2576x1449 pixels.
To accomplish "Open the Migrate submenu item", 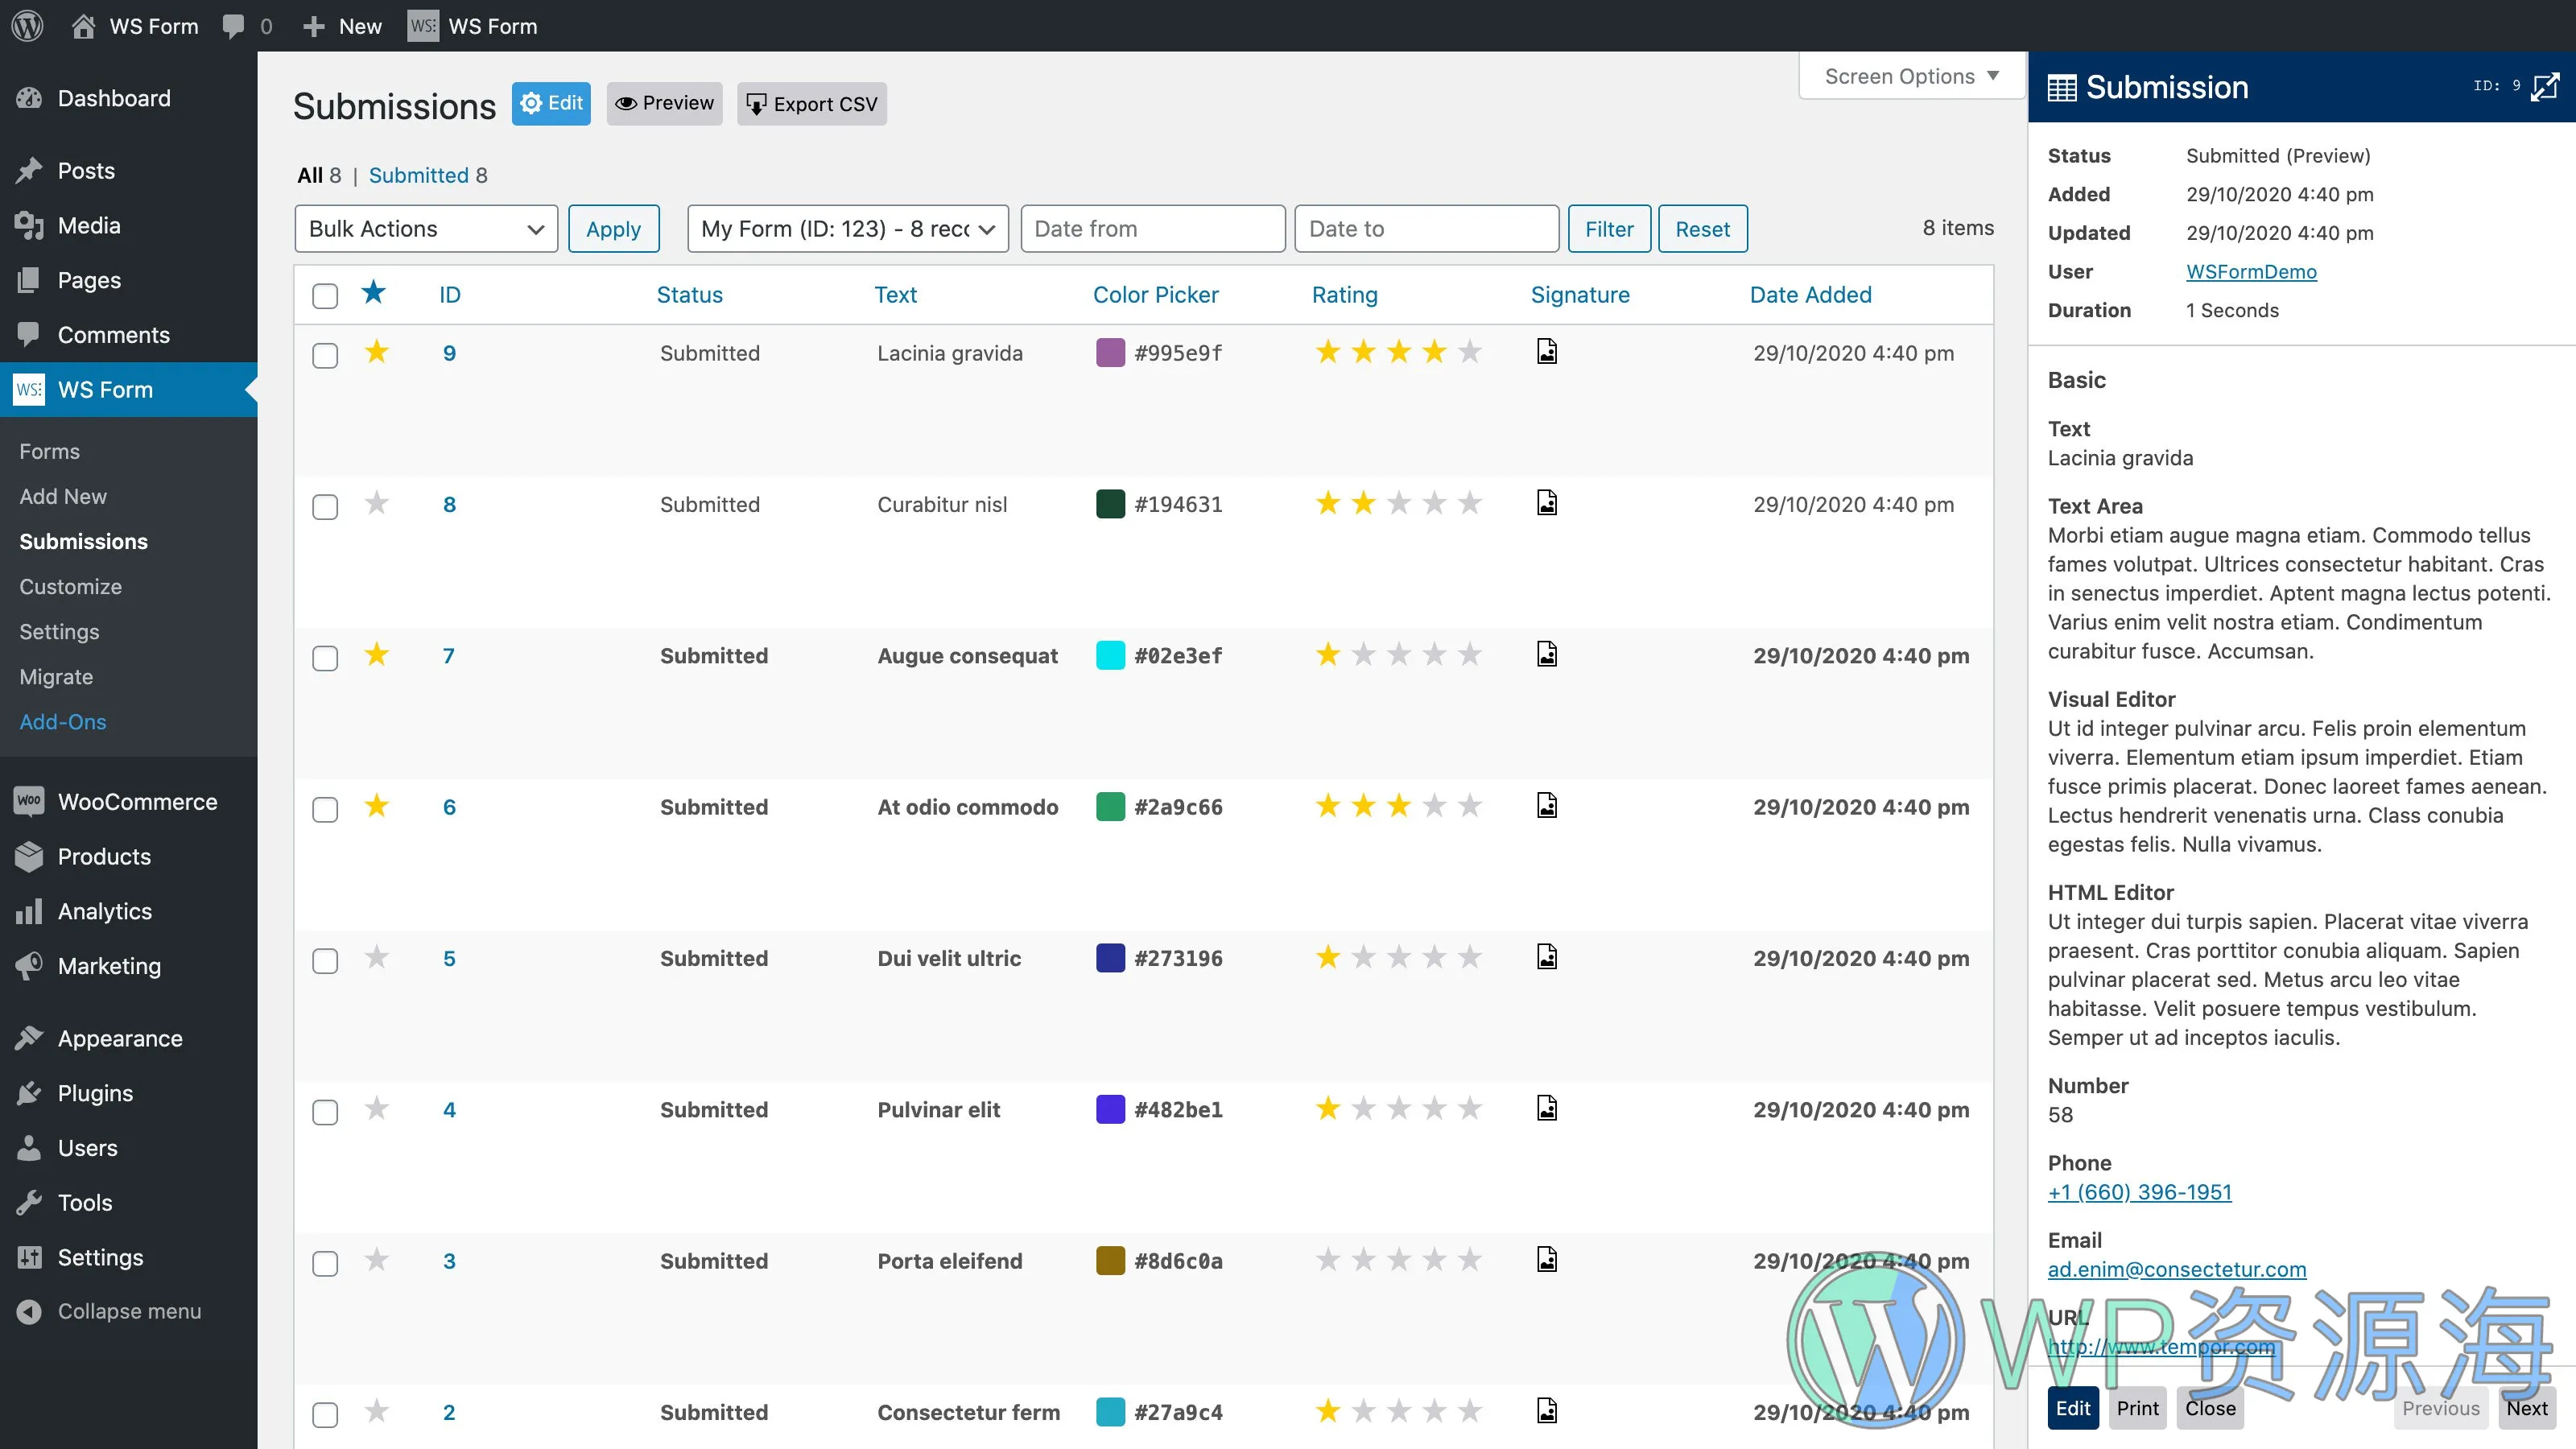I will [56, 676].
